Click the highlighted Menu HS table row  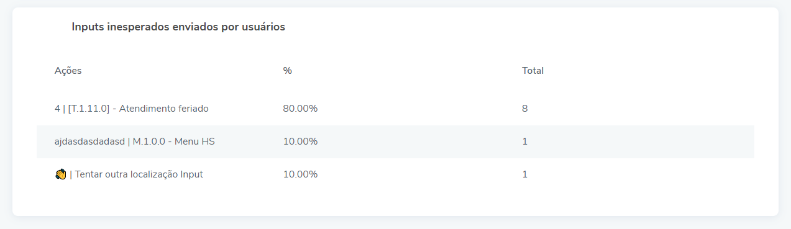point(395,141)
